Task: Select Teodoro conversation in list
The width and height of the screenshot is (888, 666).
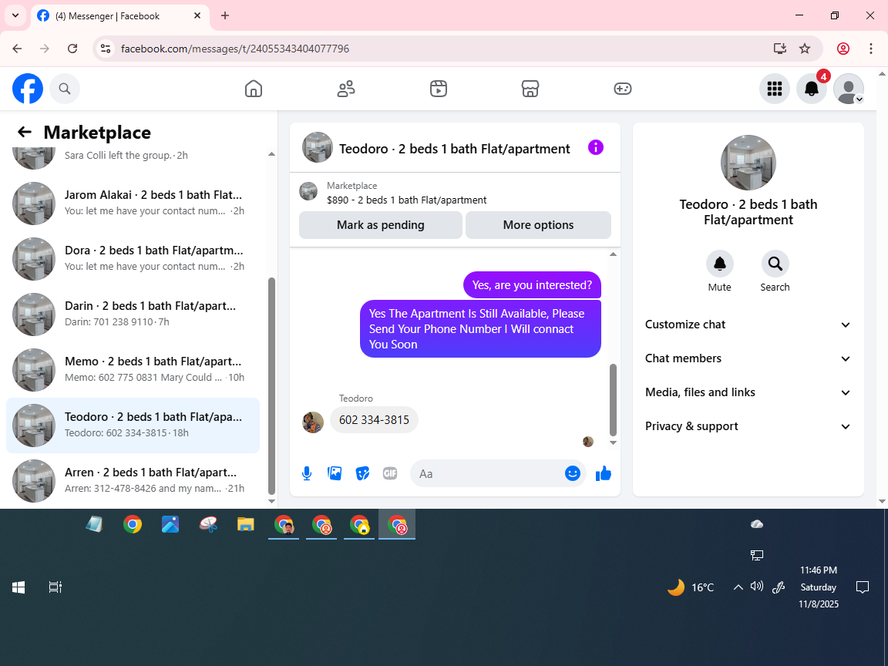Action: (133, 425)
